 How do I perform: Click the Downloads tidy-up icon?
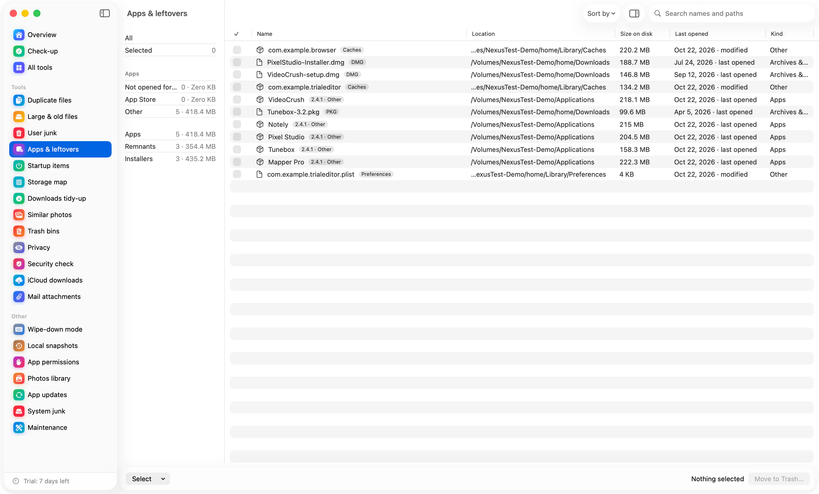pyautogui.click(x=19, y=198)
